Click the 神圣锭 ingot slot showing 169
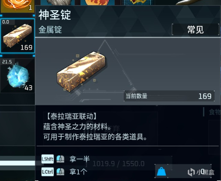 point(18,36)
